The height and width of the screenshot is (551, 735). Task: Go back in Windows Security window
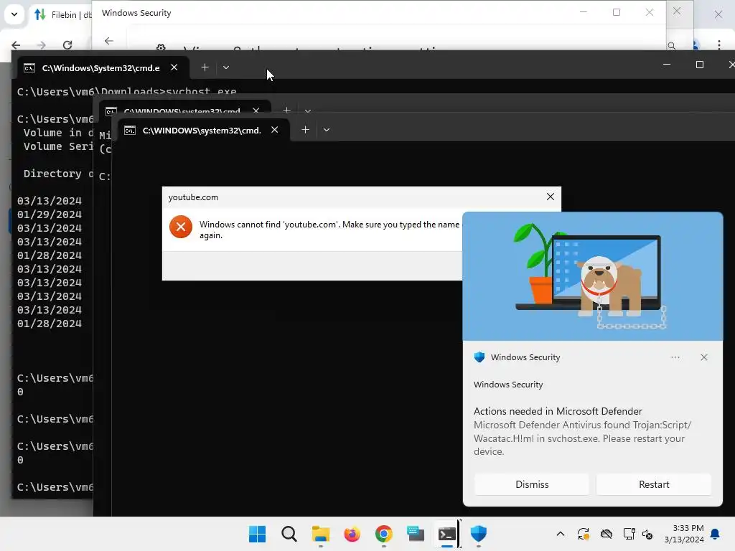[x=109, y=41]
